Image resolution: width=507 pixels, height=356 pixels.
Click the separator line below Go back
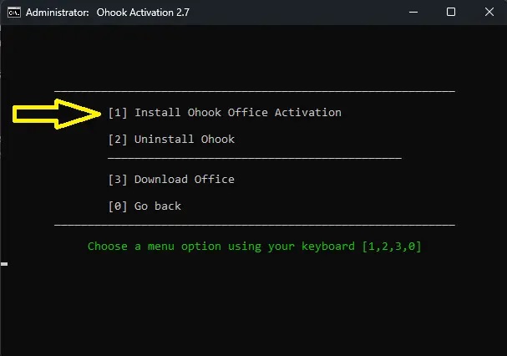(255, 225)
